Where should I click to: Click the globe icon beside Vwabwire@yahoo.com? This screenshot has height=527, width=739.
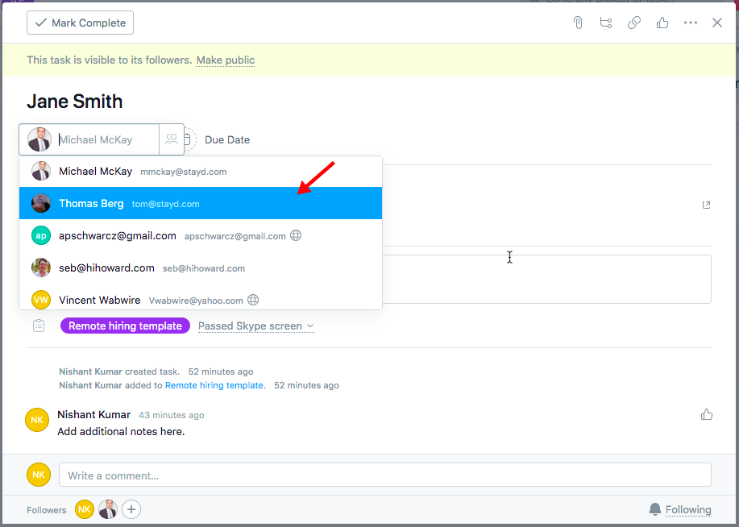pos(253,300)
